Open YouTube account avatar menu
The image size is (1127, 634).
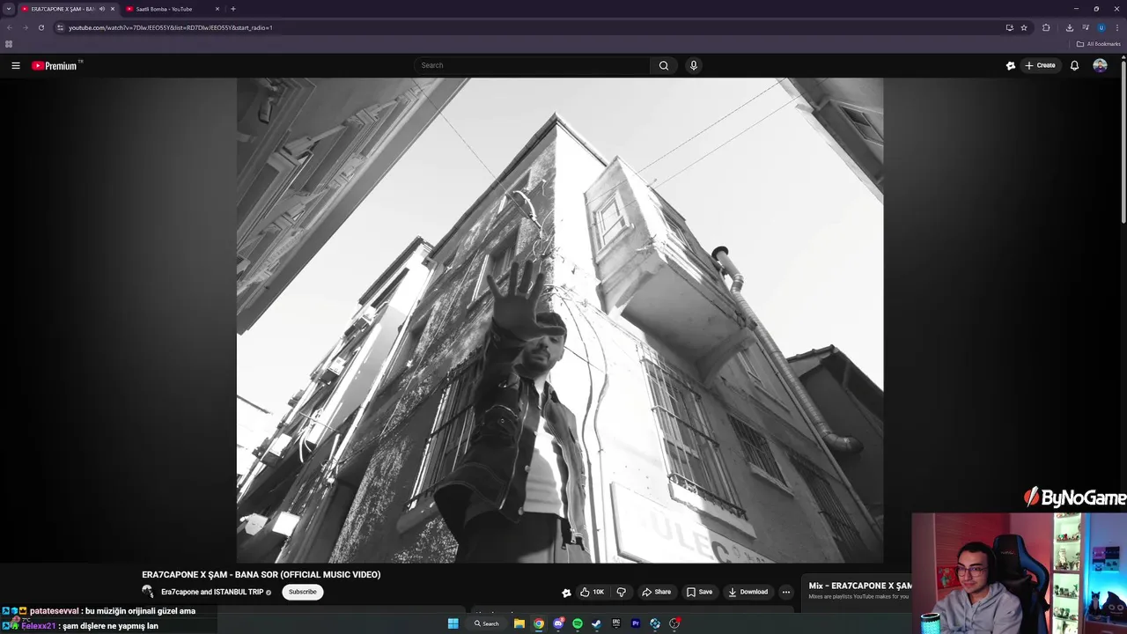[1100, 65]
